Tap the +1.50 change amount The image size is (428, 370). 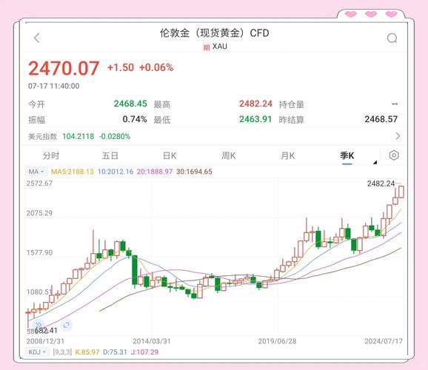pos(121,67)
